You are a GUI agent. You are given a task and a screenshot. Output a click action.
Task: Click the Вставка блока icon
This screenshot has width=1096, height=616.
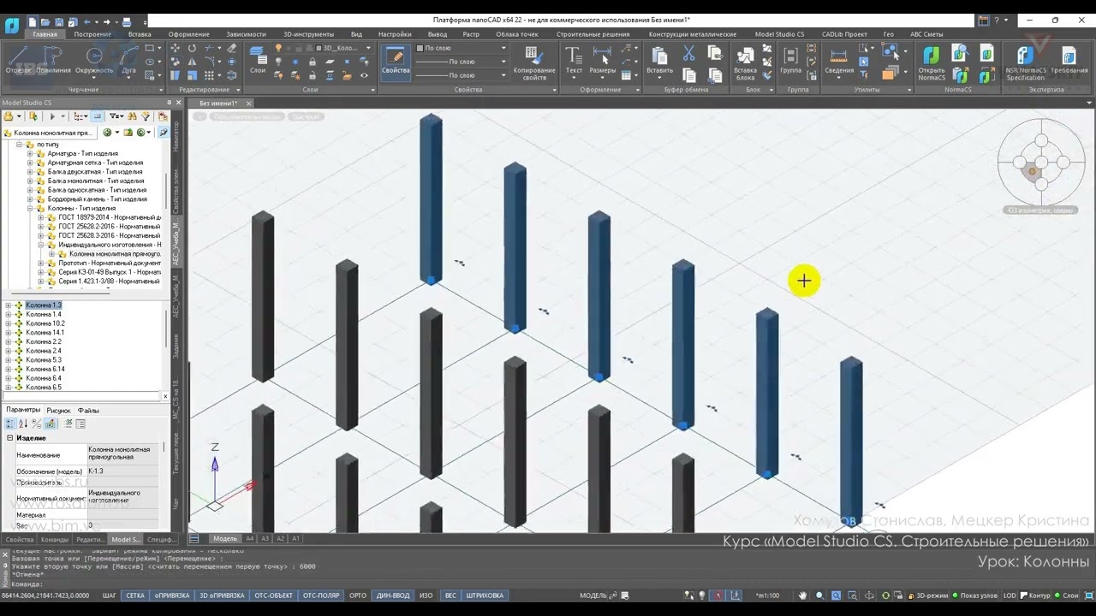point(745,62)
